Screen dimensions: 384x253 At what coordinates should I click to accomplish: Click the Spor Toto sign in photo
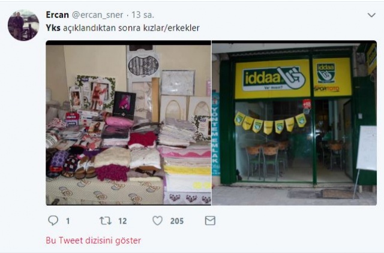point(326,89)
